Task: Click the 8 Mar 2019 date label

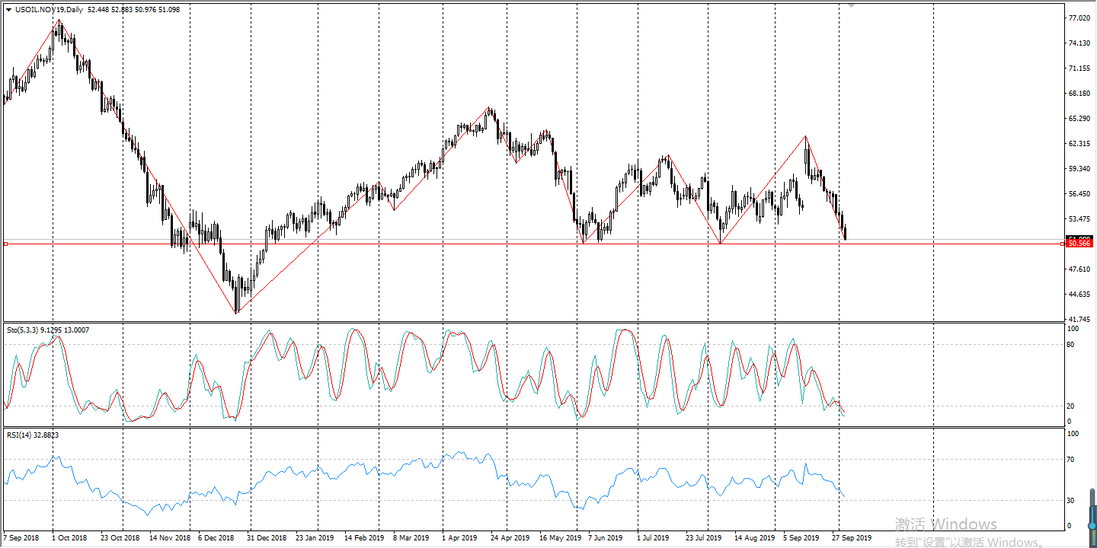Action: pos(411,537)
